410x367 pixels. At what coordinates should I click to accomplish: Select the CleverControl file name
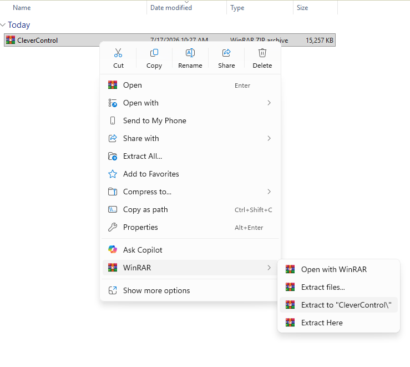pos(37,41)
